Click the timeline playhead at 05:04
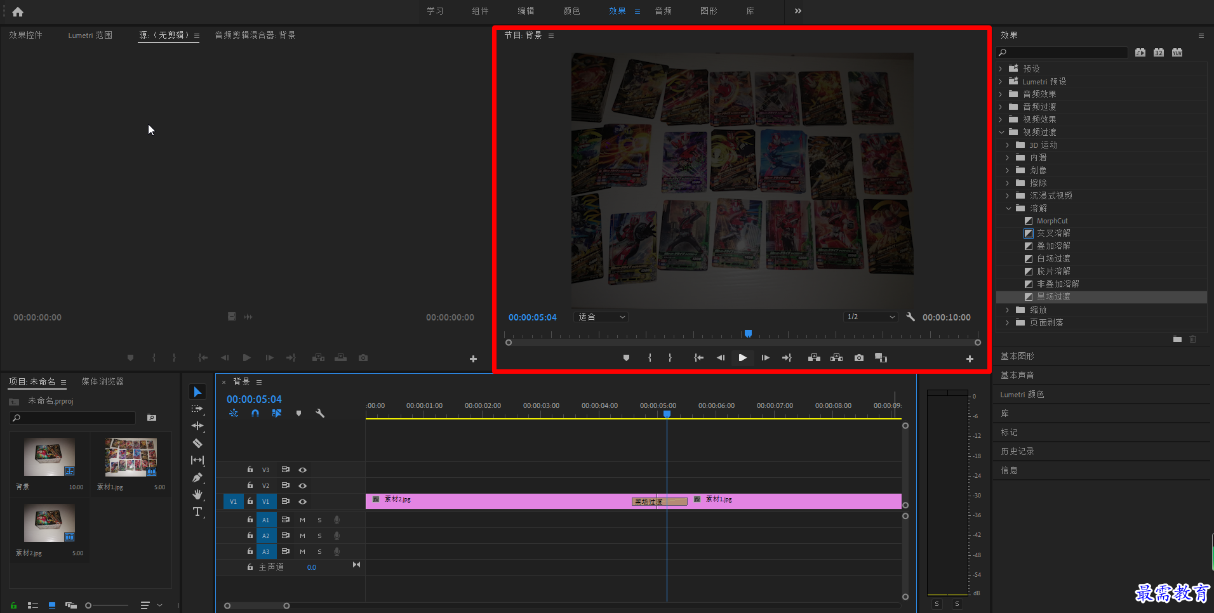Image resolution: width=1214 pixels, height=613 pixels. coord(667,414)
